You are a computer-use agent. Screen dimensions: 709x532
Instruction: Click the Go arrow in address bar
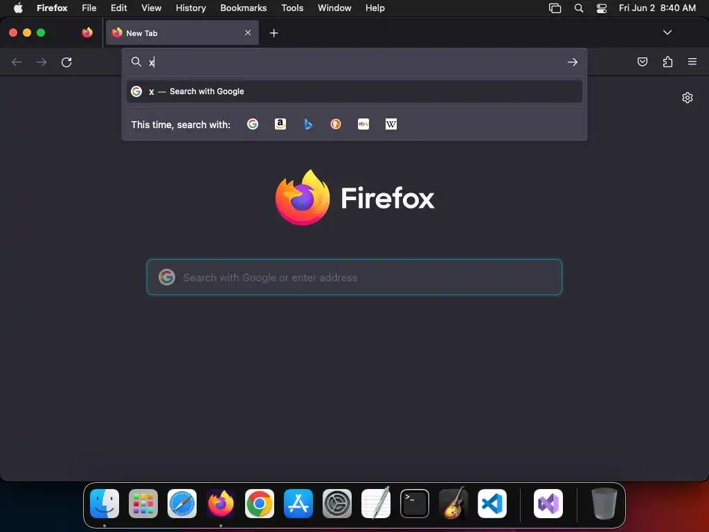point(573,62)
